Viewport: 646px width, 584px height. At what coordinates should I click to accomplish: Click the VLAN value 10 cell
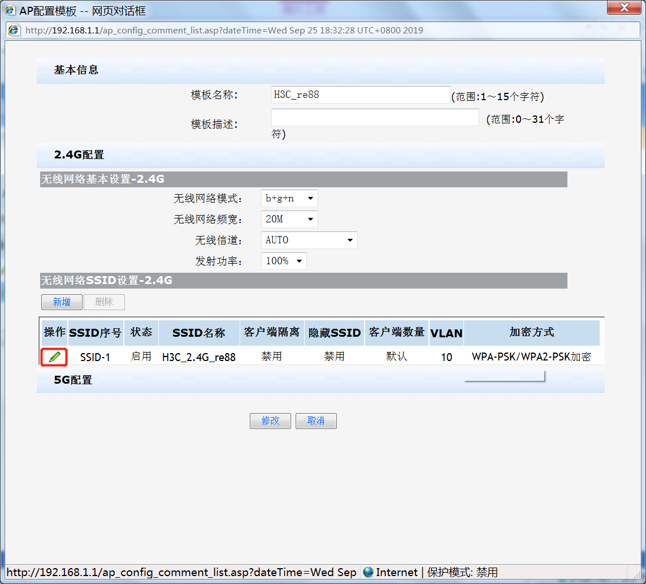(446, 357)
